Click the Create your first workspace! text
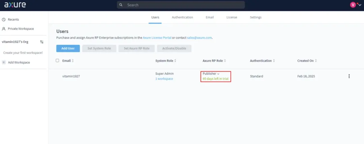This screenshot has height=144, width=364. tap(23, 53)
